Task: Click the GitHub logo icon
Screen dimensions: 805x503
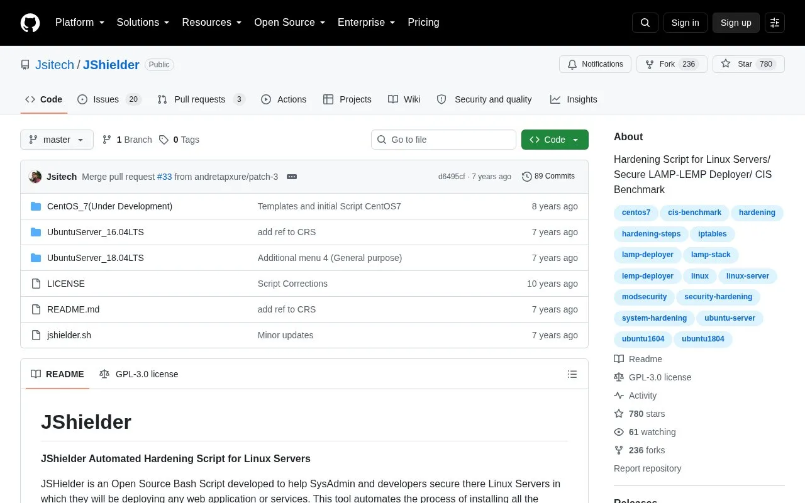Action: [30, 23]
